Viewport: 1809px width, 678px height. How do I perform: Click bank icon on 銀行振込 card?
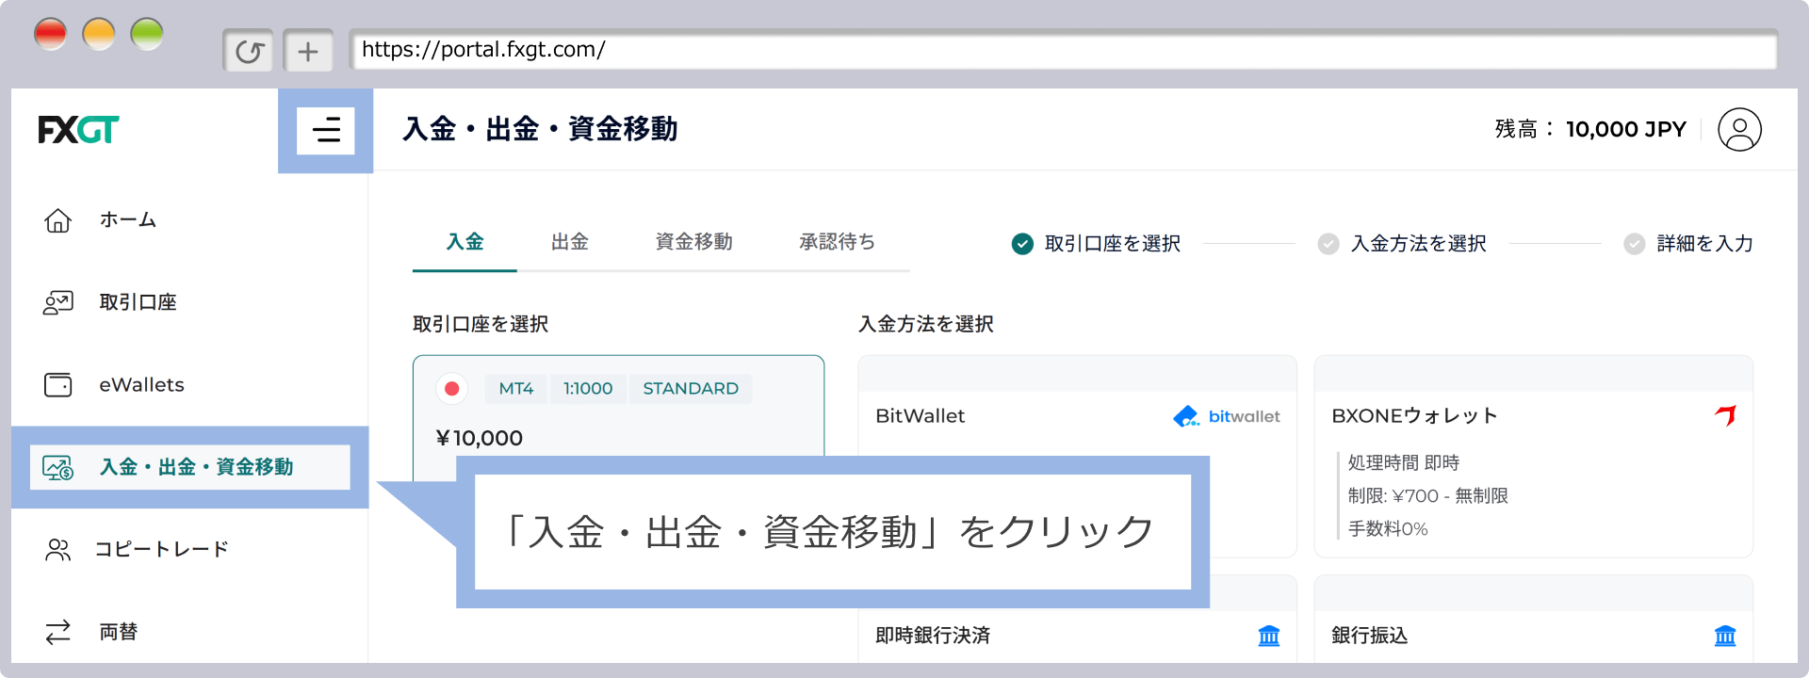(x=1725, y=636)
